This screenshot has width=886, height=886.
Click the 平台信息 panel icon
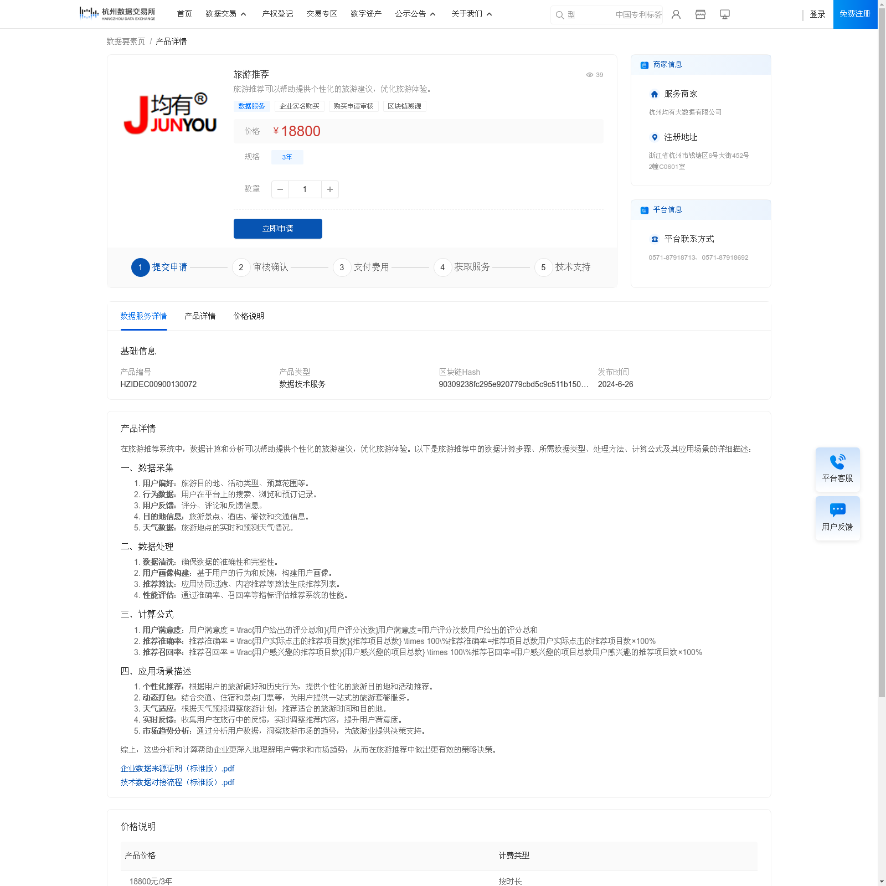[x=644, y=210]
